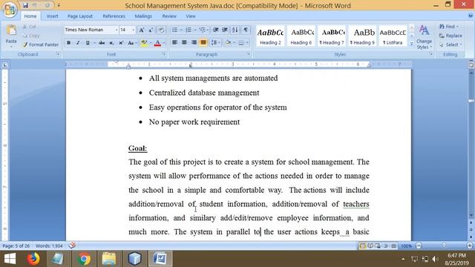The height and width of the screenshot is (267, 475).
Task: Click the Clear Formatting icon
Action: (x=162, y=30)
